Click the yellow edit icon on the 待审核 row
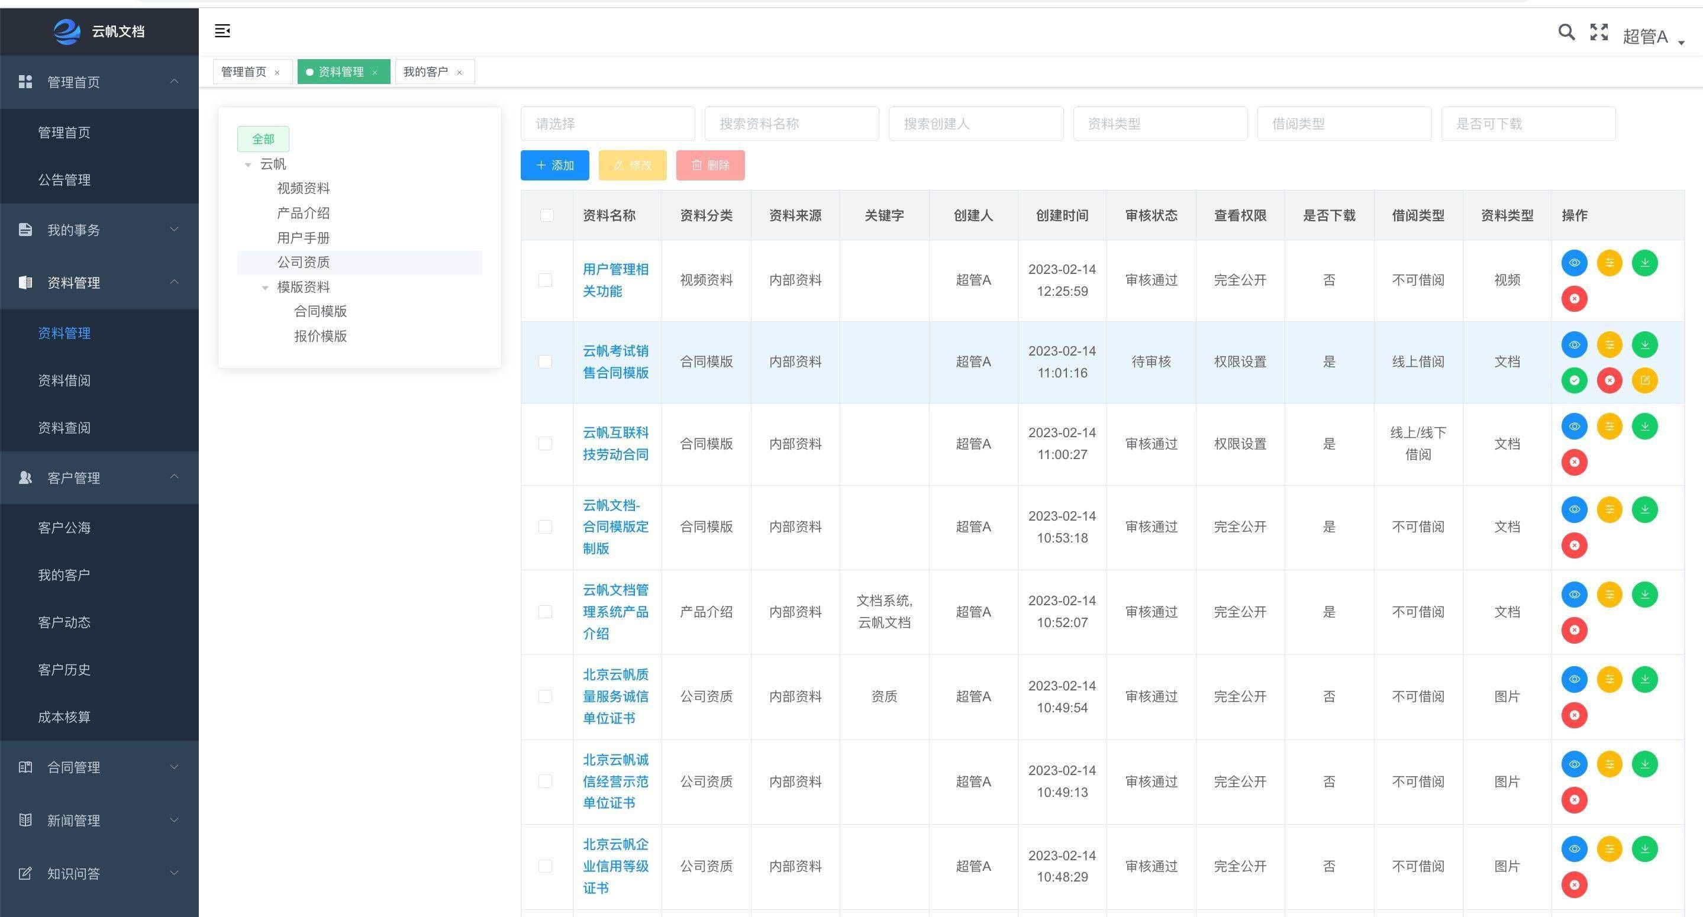This screenshot has width=1703, height=917. click(x=1645, y=380)
